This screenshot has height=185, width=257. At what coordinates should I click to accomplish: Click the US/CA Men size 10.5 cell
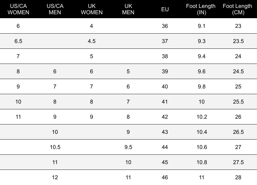55,147
